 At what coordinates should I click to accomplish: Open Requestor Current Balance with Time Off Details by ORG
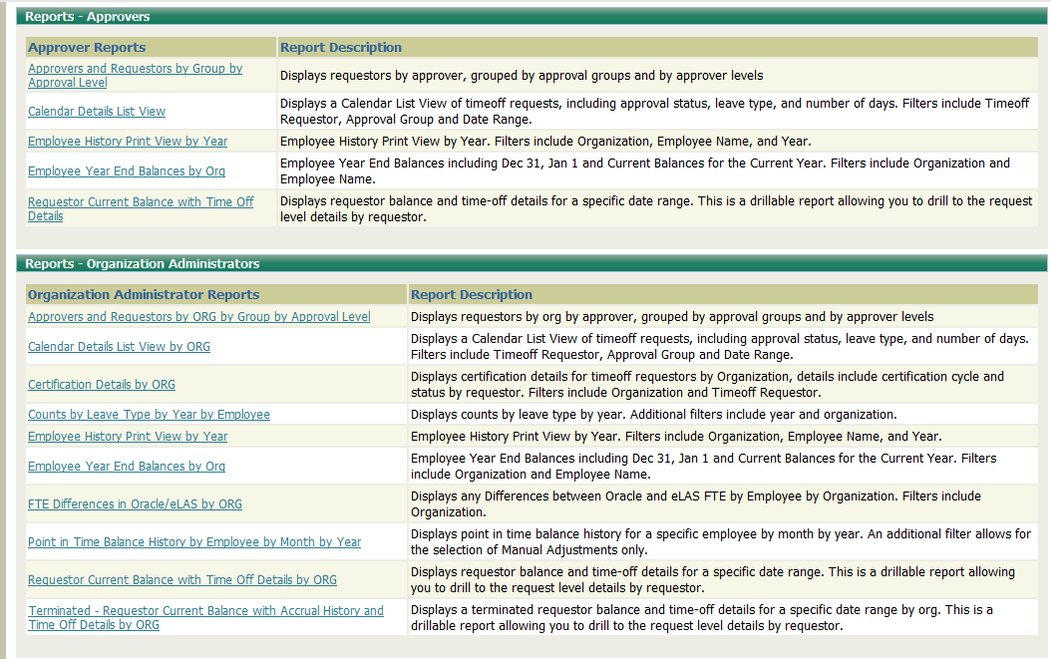point(182,580)
